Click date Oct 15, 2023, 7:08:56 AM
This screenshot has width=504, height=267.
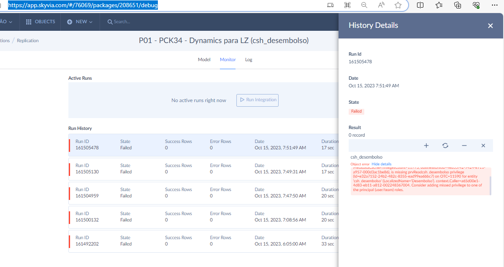tap(280, 220)
